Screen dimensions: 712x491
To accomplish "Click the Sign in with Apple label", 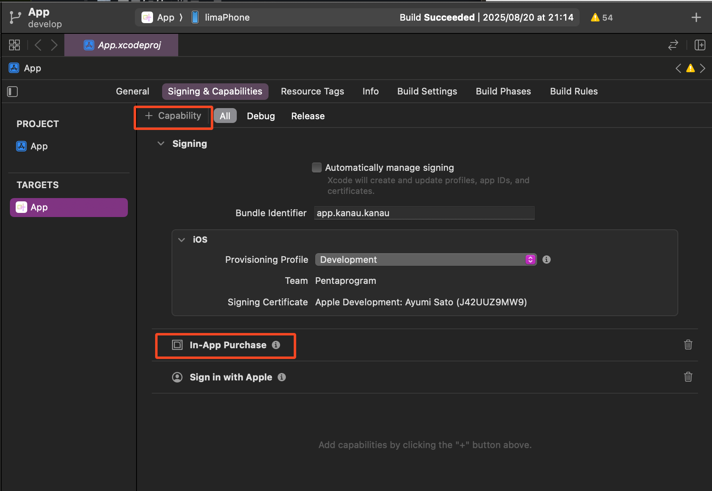I will 231,377.
